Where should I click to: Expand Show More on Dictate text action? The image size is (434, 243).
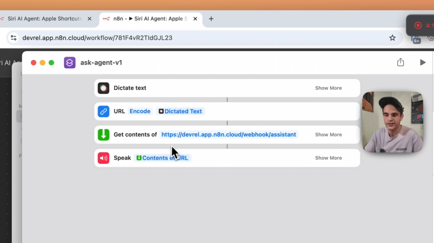(x=328, y=88)
